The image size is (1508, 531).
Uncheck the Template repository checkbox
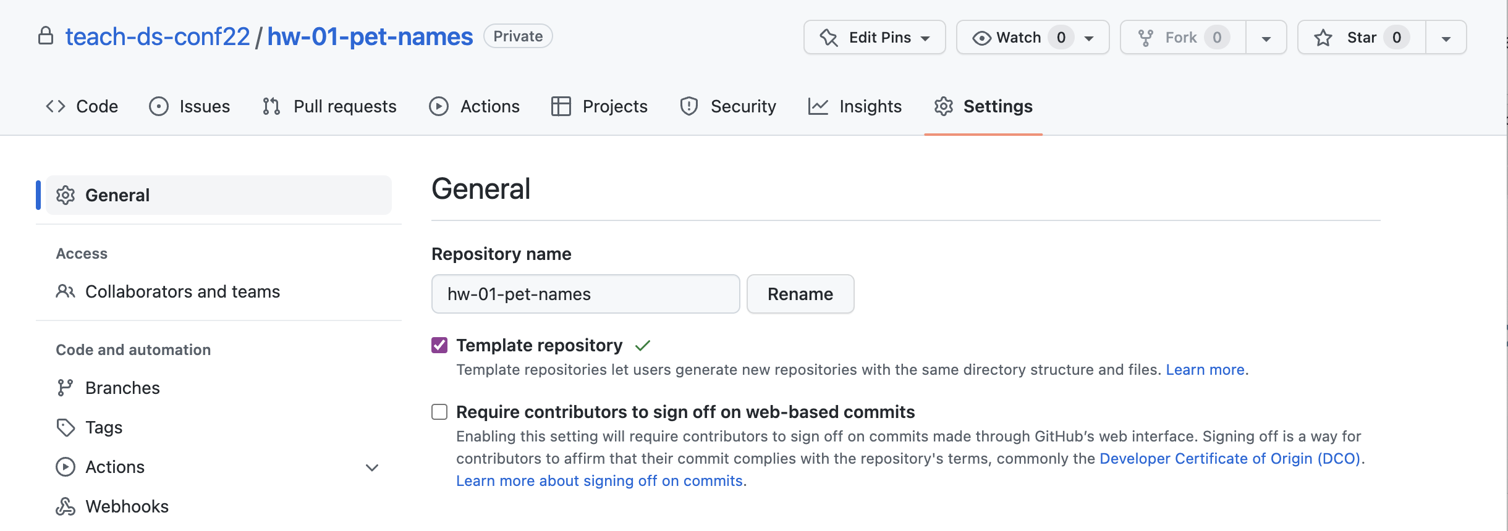point(439,345)
